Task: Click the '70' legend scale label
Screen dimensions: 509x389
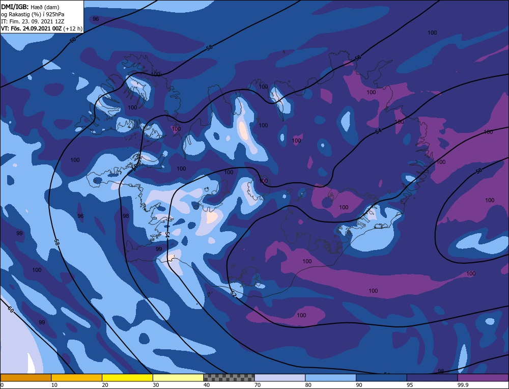Action: (258, 385)
